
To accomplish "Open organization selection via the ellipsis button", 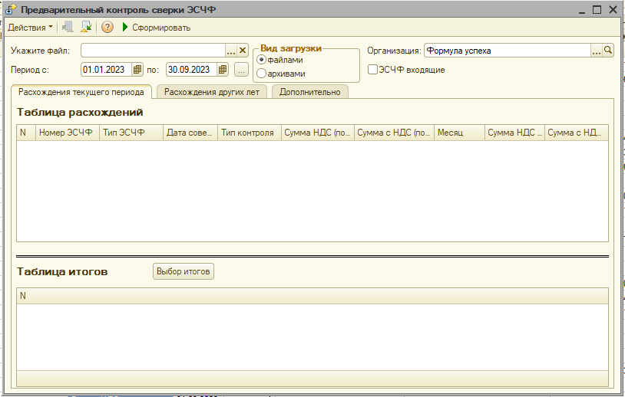I will pos(596,51).
